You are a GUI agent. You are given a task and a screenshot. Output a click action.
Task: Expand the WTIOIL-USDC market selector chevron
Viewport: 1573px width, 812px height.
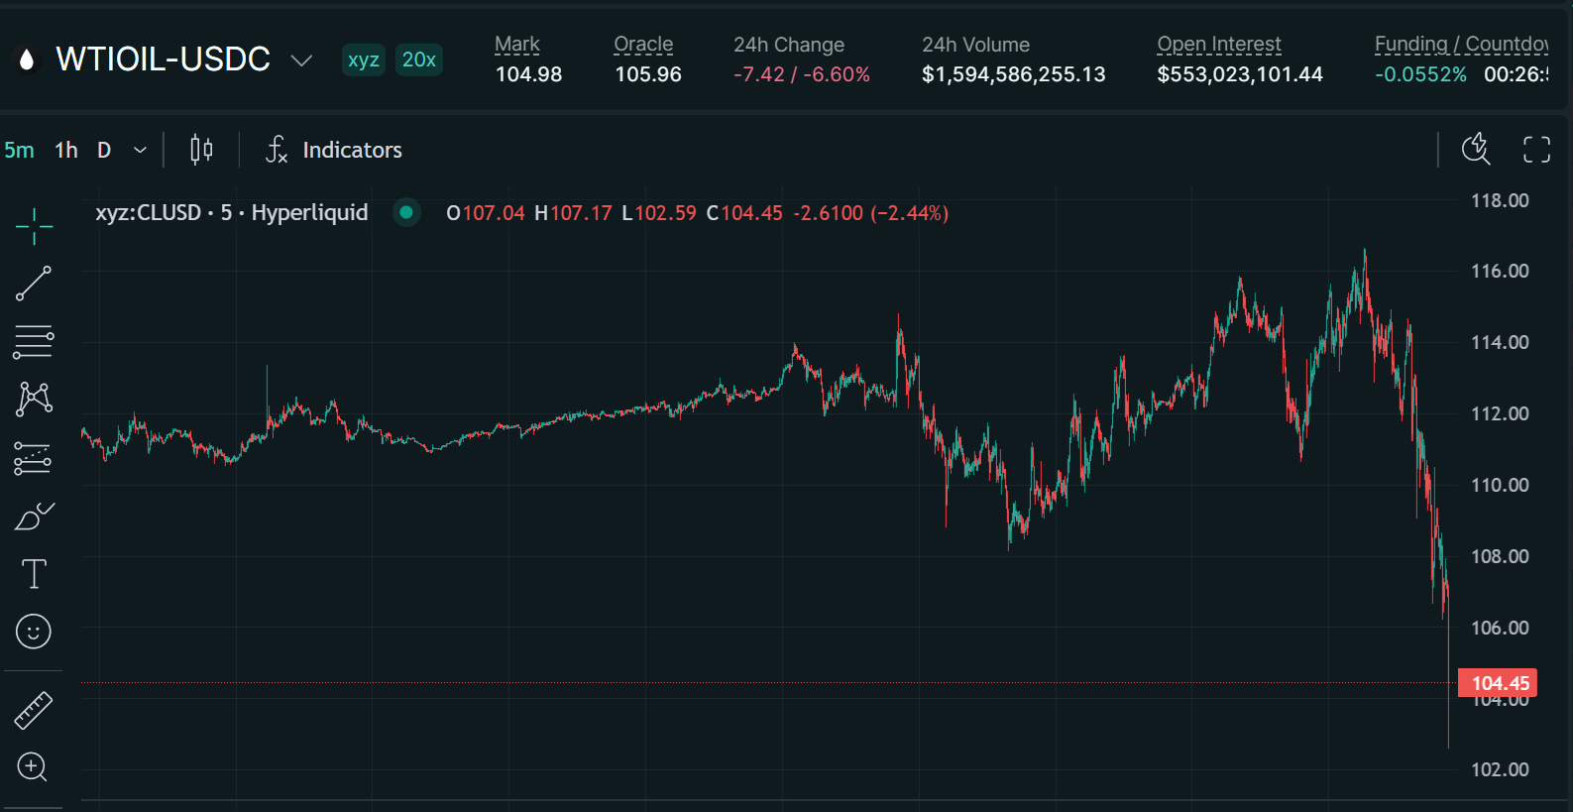point(301,60)
